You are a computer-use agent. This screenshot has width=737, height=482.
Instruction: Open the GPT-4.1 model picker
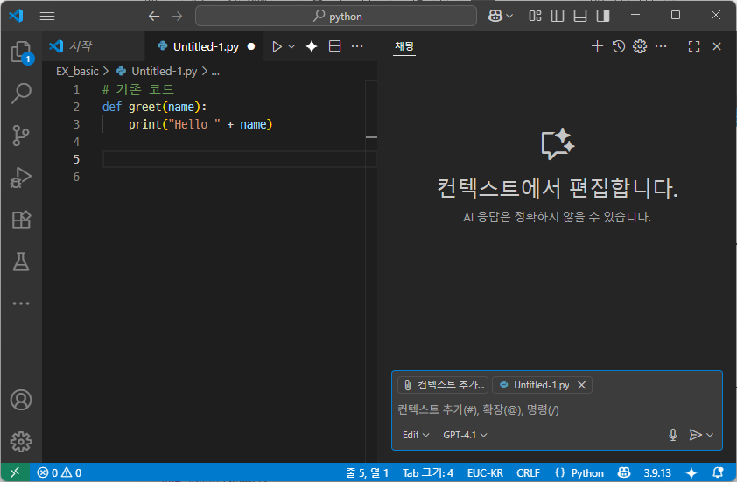click(x=465, y=435)
